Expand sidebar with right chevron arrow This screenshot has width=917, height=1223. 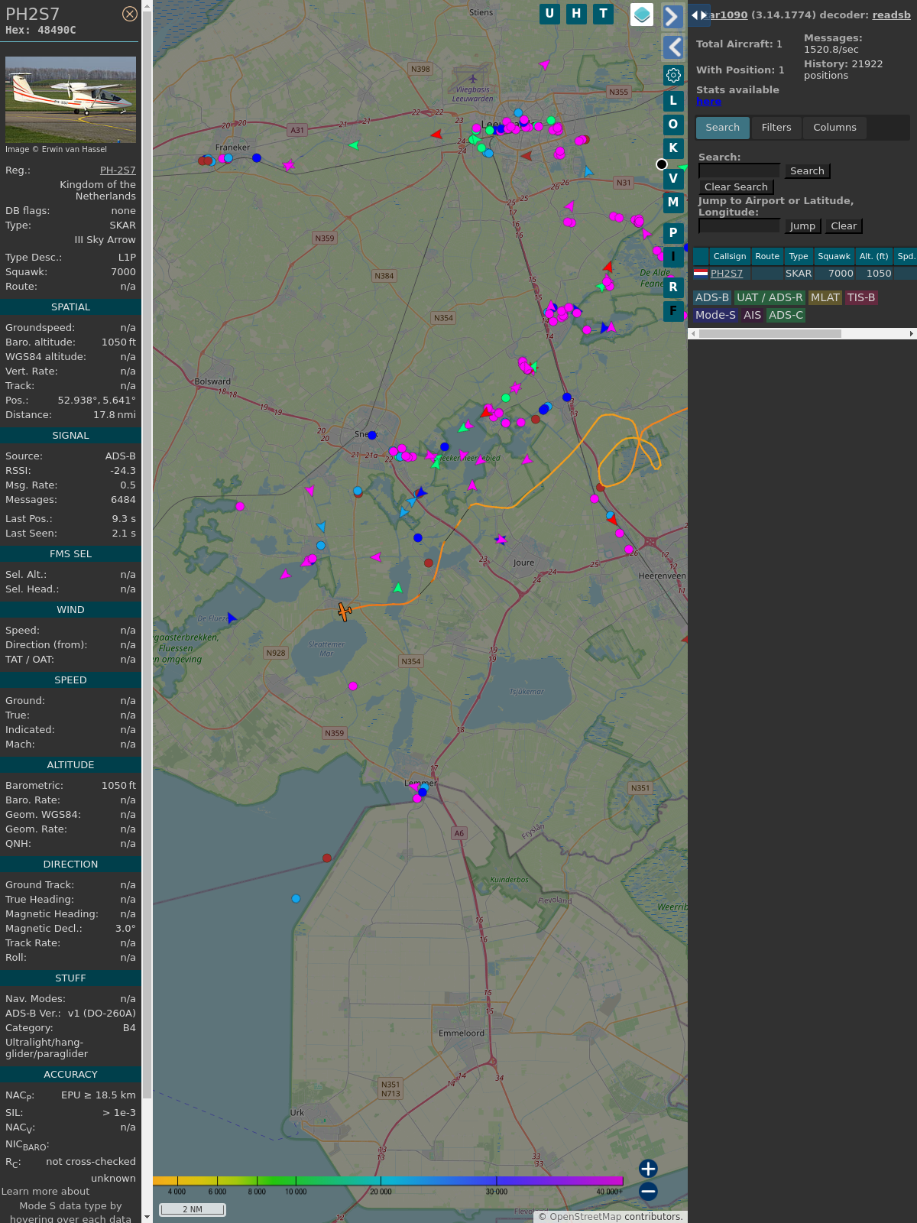pyautogui.click(x=672, y=17)
